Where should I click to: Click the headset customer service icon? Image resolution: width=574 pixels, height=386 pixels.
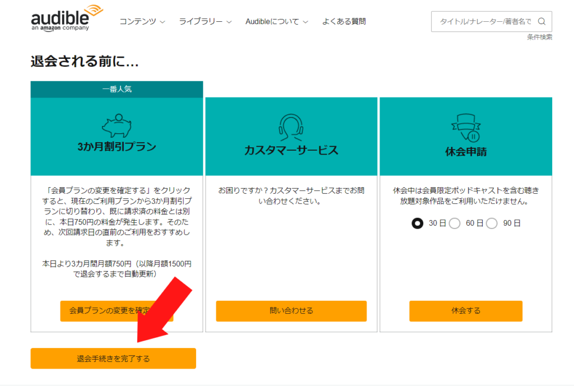(x=291, y=127)
